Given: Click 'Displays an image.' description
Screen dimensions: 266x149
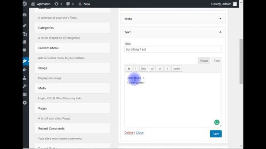Looking at the screenshot, I should click(x=50, y=78).
